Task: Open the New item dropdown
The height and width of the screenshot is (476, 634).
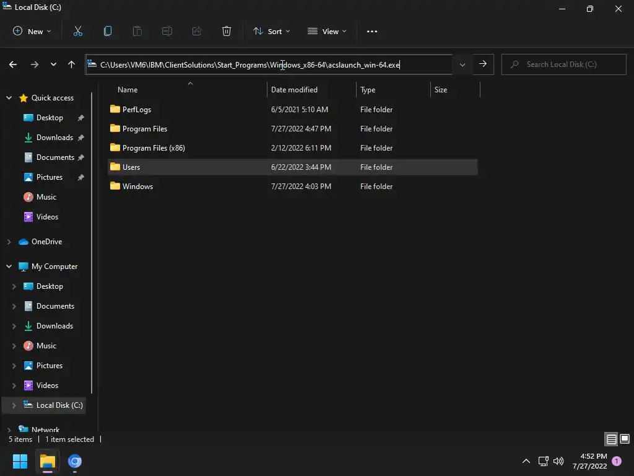Action: 32,31
